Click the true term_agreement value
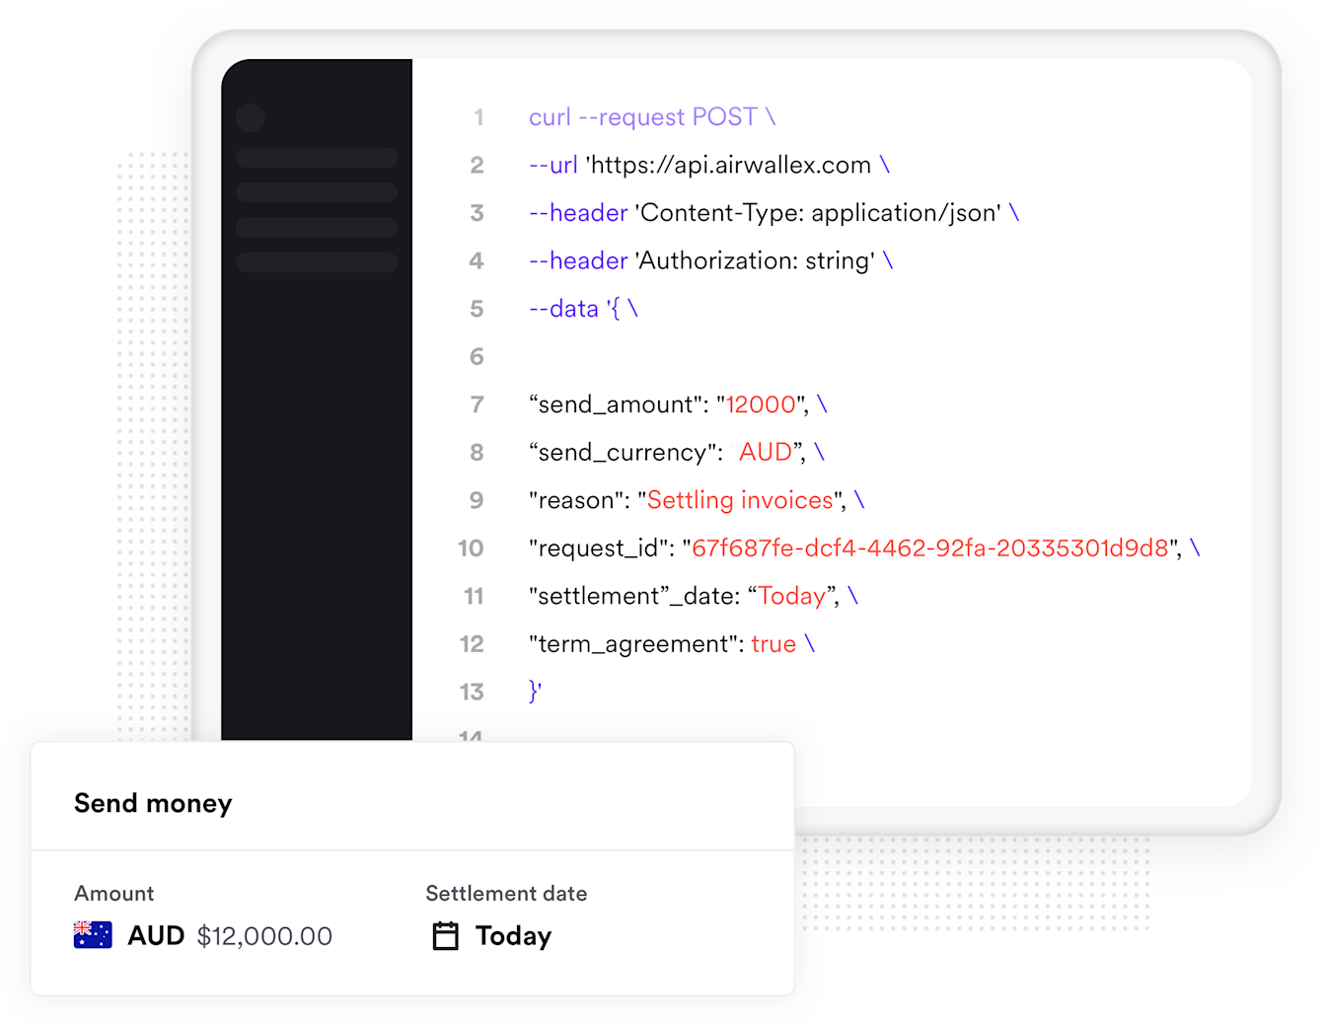 [x=773, y=644]
